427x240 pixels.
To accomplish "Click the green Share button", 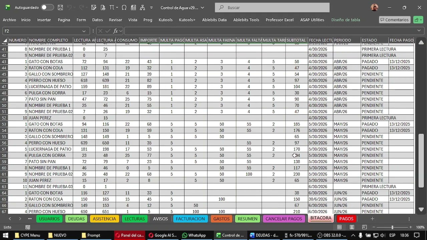I will [x=418, y=20].
